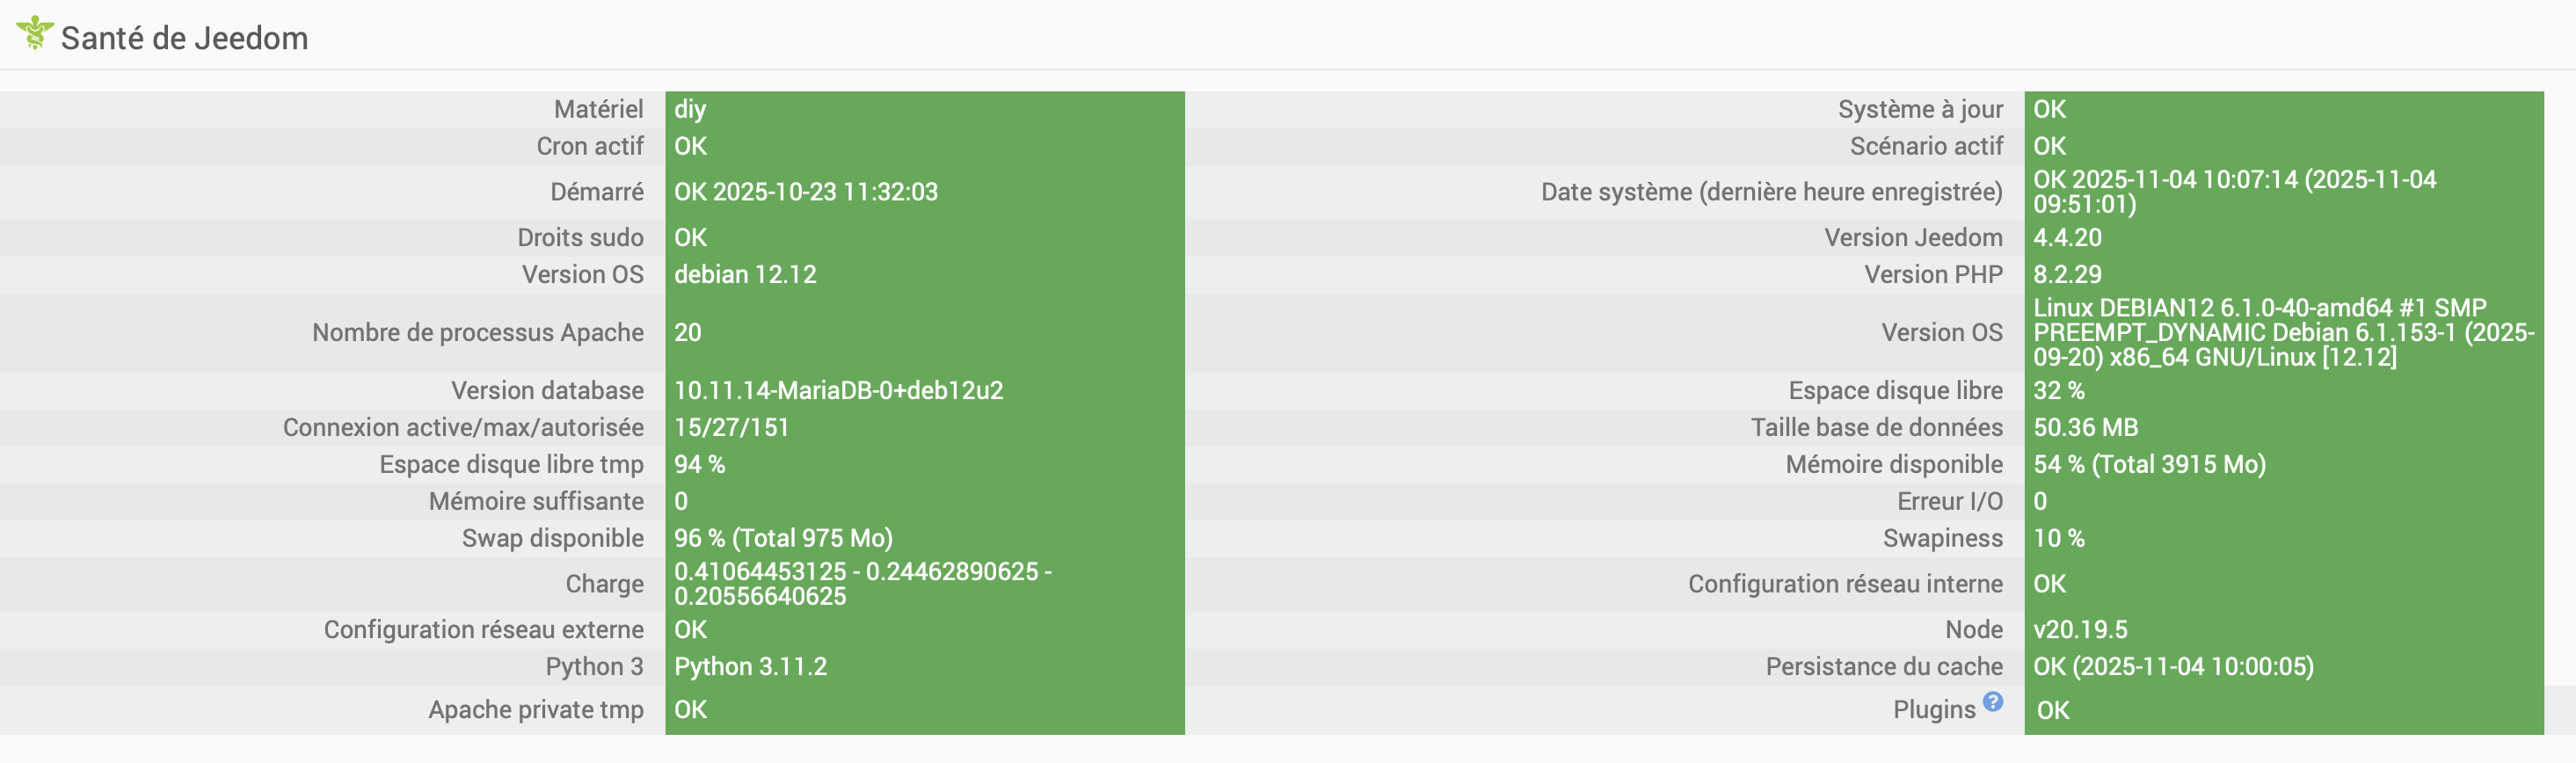This screenshot has width=2576, height=763.
Task: Click the Version PHP 8.2.29 value
Action: 2067,274
